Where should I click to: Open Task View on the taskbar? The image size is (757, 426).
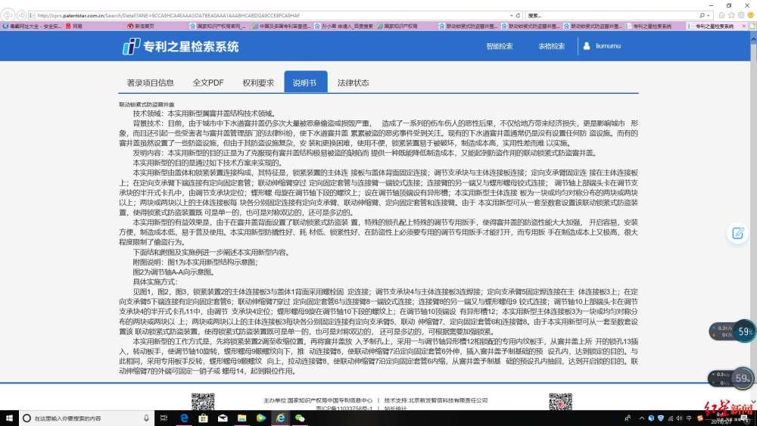coord(164,418)
